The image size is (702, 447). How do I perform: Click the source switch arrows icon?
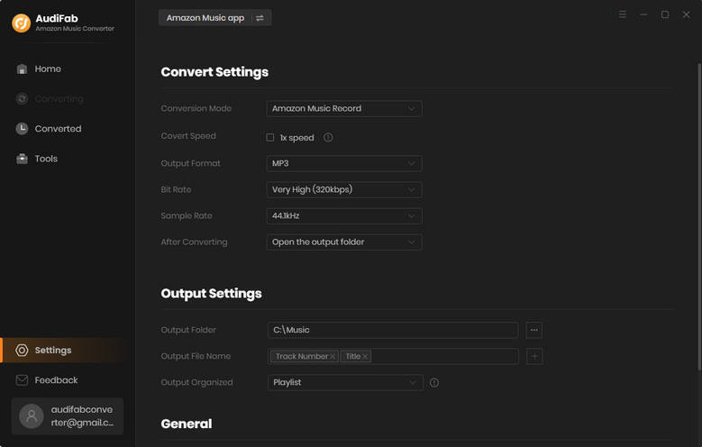[260, 18]
